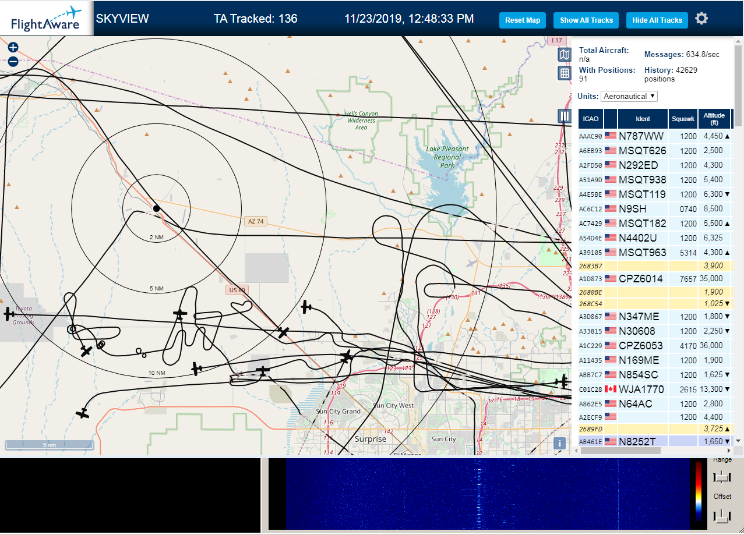Click the waterfall spectrum display
Image resolution: width=744 pixels, height=535 pixels.
point(488,494)
